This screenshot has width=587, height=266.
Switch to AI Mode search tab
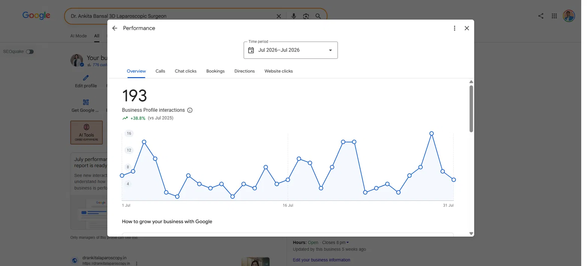point(79,36)
